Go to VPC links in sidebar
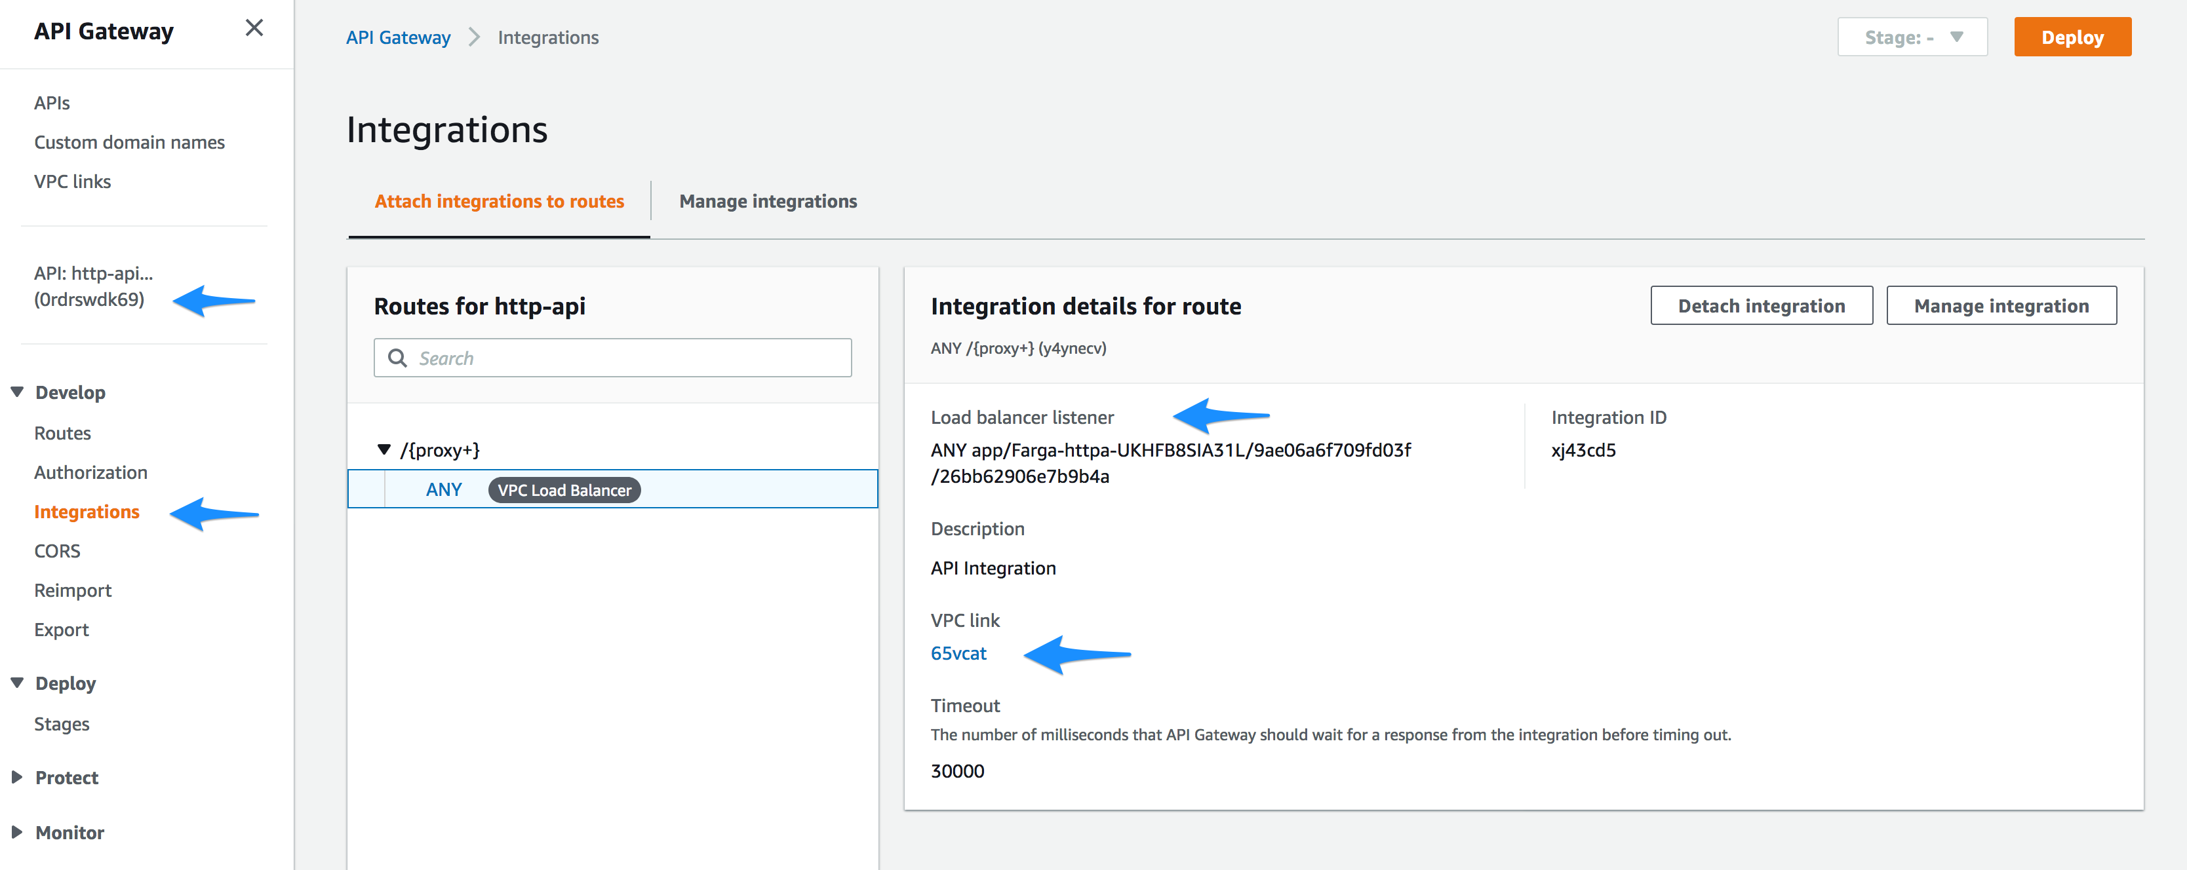 pyautogui.click(x=72, y=181)
